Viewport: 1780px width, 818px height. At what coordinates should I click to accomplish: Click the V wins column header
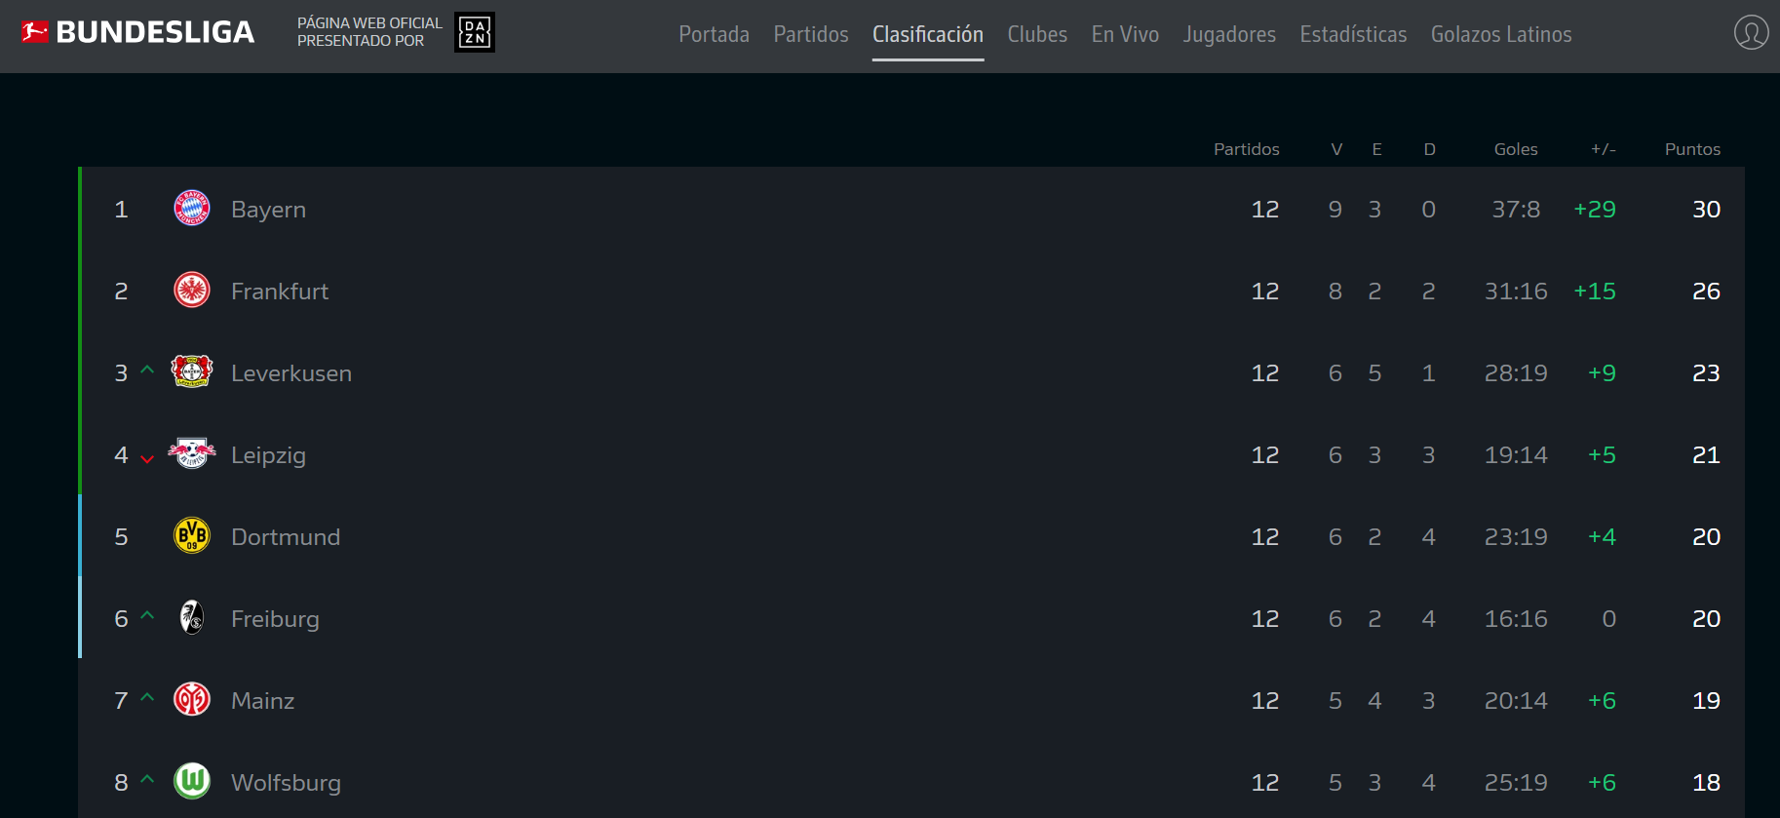click(1336, 149)
